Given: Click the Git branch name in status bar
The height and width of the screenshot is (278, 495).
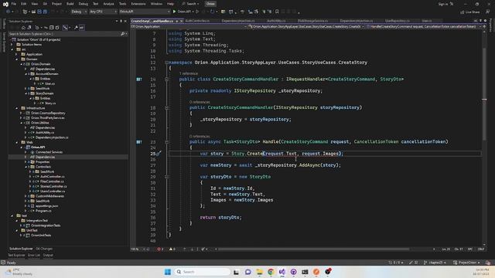Looking at the screenshot, I should 435,263.
